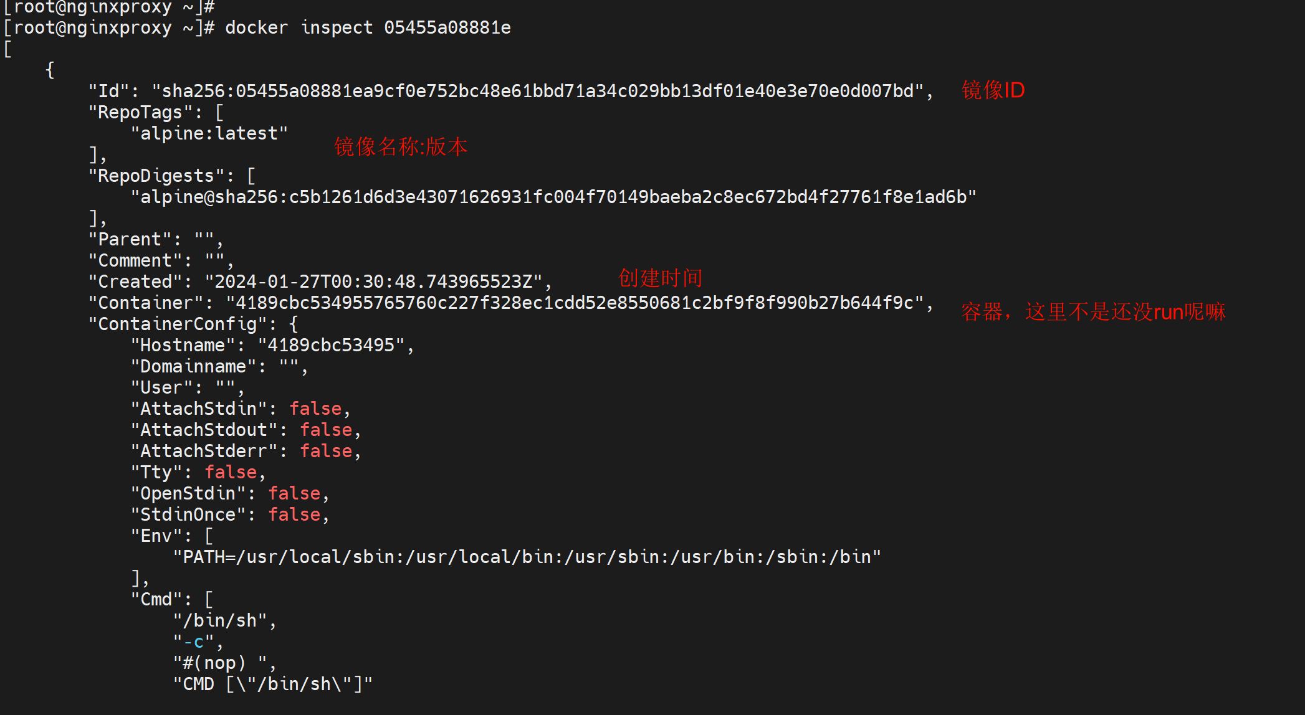
Task: Click the "#(nop) " string in Cmd
Action: pyautogui.click(x=220, y=663)
